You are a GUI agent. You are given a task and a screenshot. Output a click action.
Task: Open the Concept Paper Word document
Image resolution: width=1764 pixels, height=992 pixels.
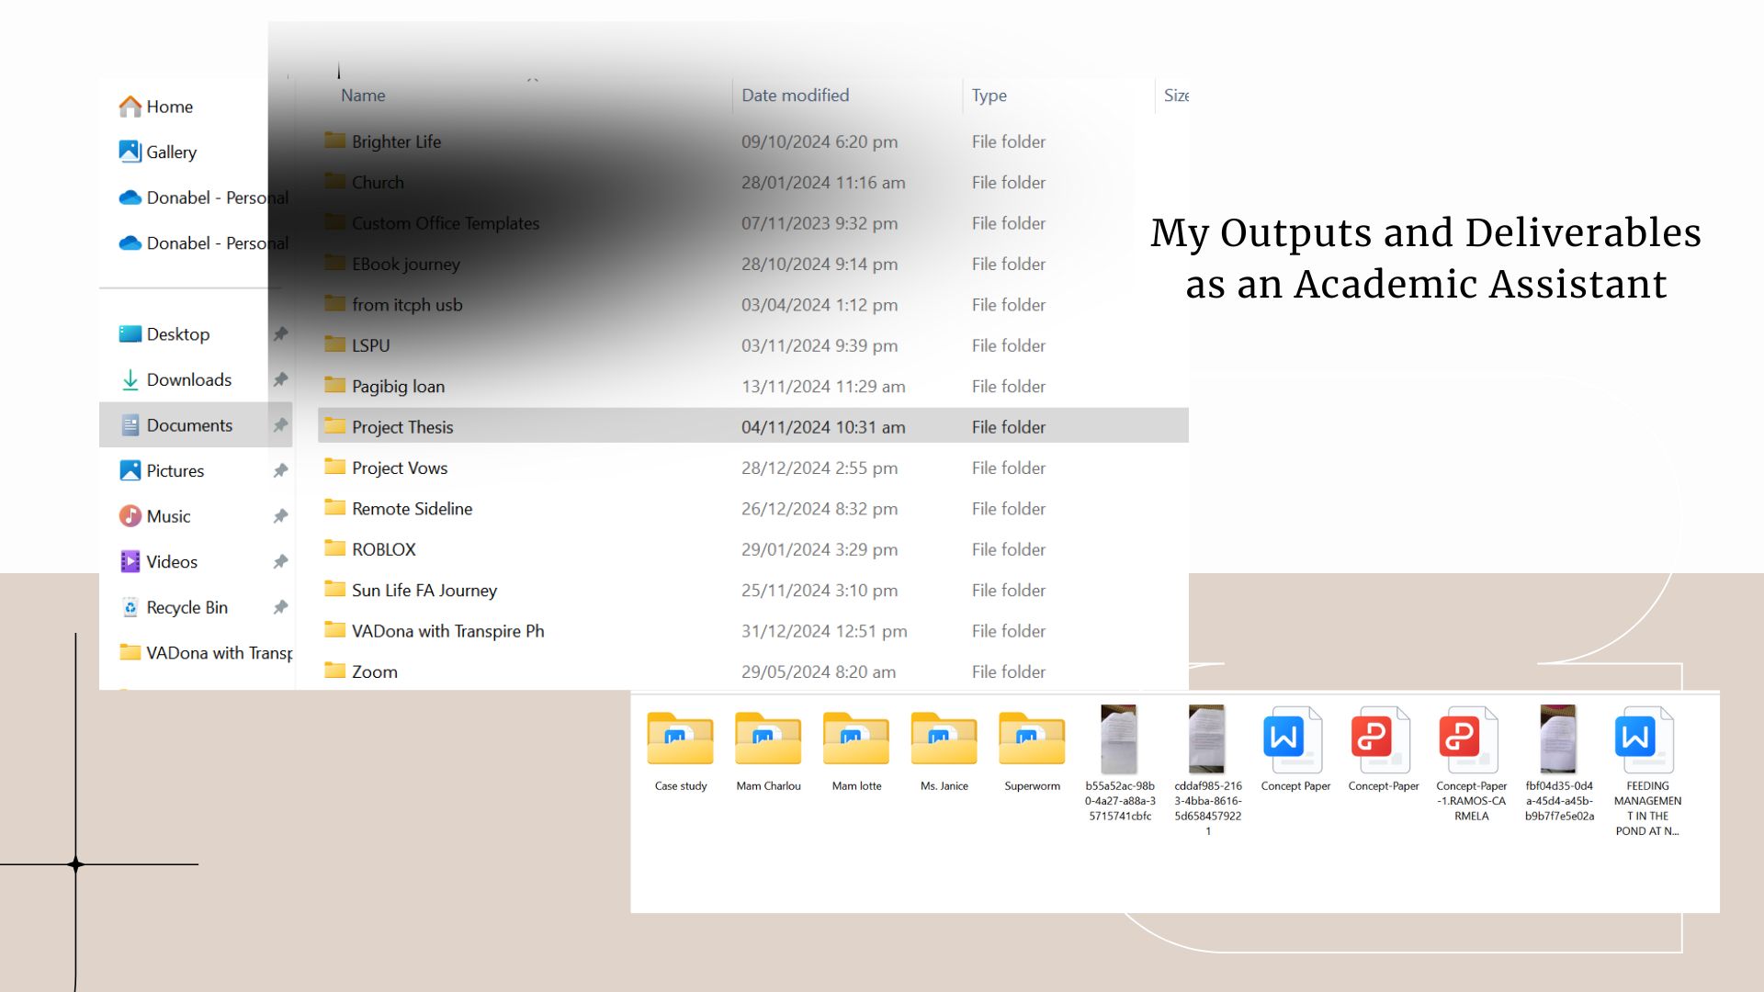(1294, 740)
